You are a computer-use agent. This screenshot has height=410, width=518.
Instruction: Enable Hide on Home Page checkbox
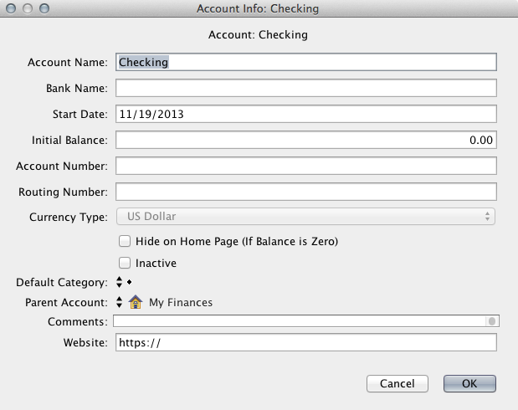(x=126, y=242)
